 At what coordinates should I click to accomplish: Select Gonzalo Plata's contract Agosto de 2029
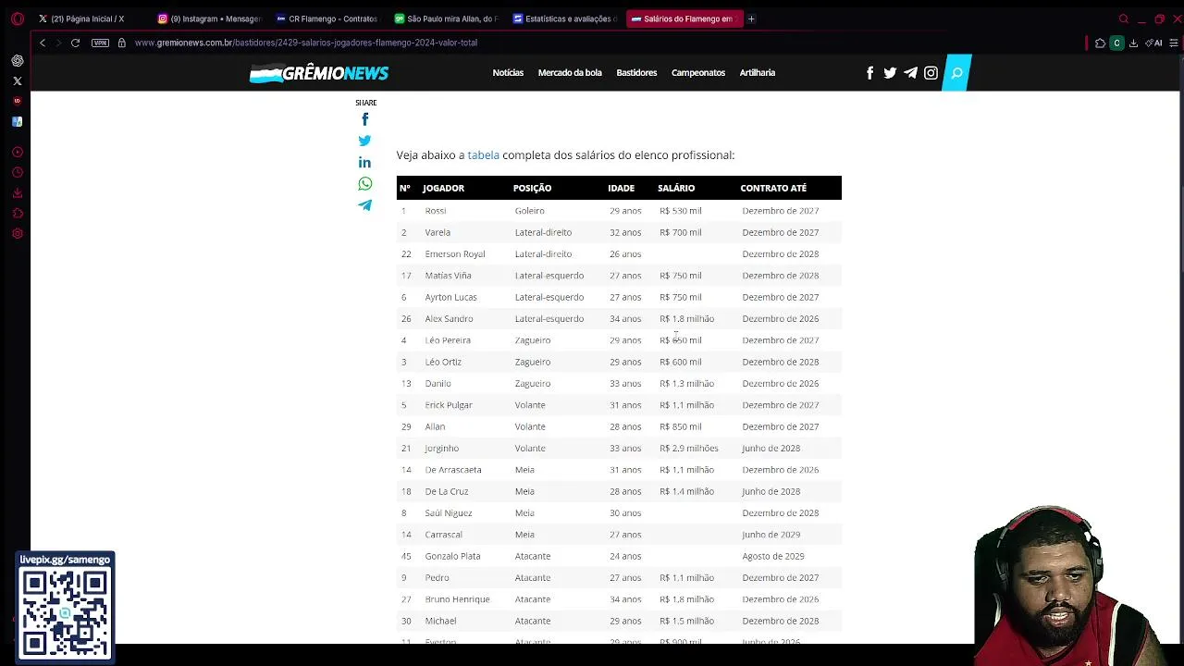click(772, 557)
